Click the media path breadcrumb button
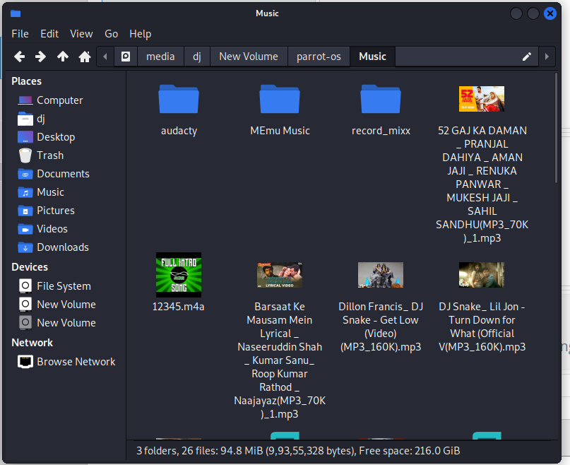Screen dimensions: 570x465 coord(160,57)
